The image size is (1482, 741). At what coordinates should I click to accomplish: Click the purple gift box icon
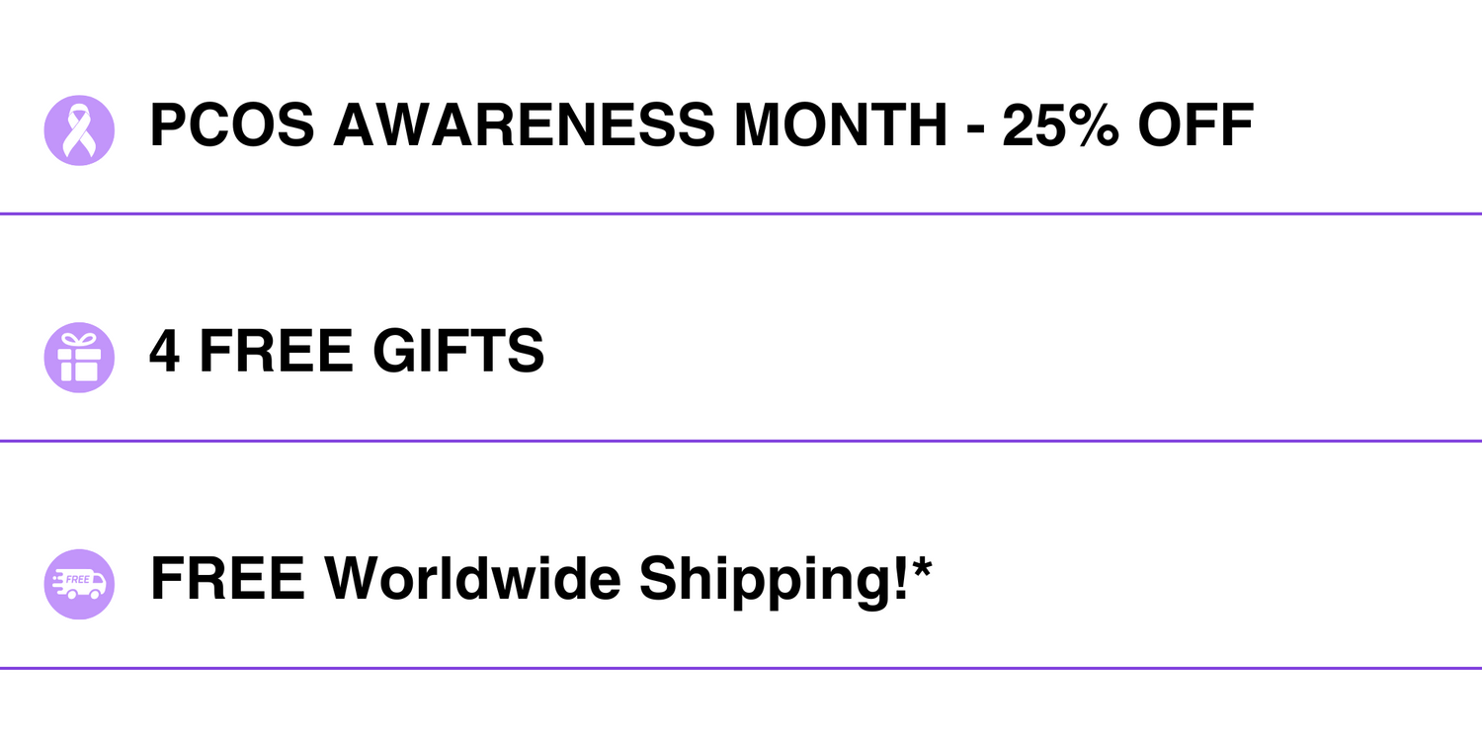click(x=79, y=358)
